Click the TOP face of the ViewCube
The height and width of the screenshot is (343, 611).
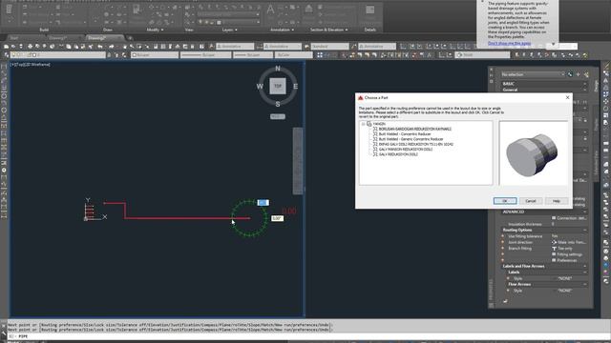[278, 86]
